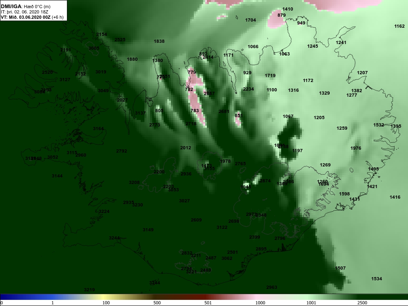This screenshot has width=408, height=306.
Task: Select the value 2963 offshore south
Action: [272, 287]
